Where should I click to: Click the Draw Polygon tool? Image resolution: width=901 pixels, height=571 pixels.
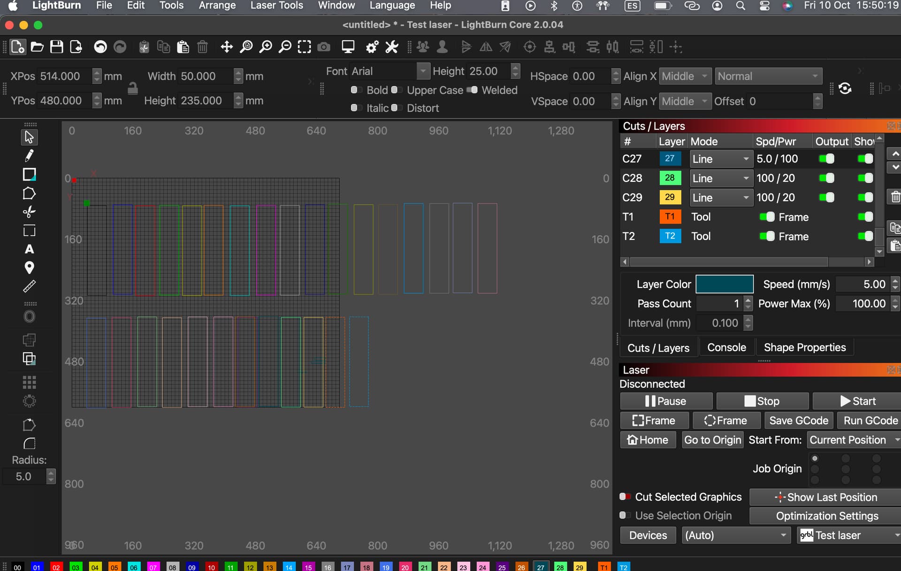point(29,193)
